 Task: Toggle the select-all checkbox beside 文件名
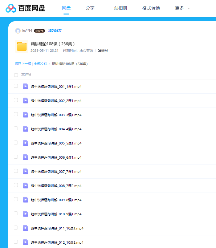click(16, 75)
